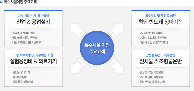Click the upper-right diagonal arrow
194x91 pixels.
coord(116,30)
